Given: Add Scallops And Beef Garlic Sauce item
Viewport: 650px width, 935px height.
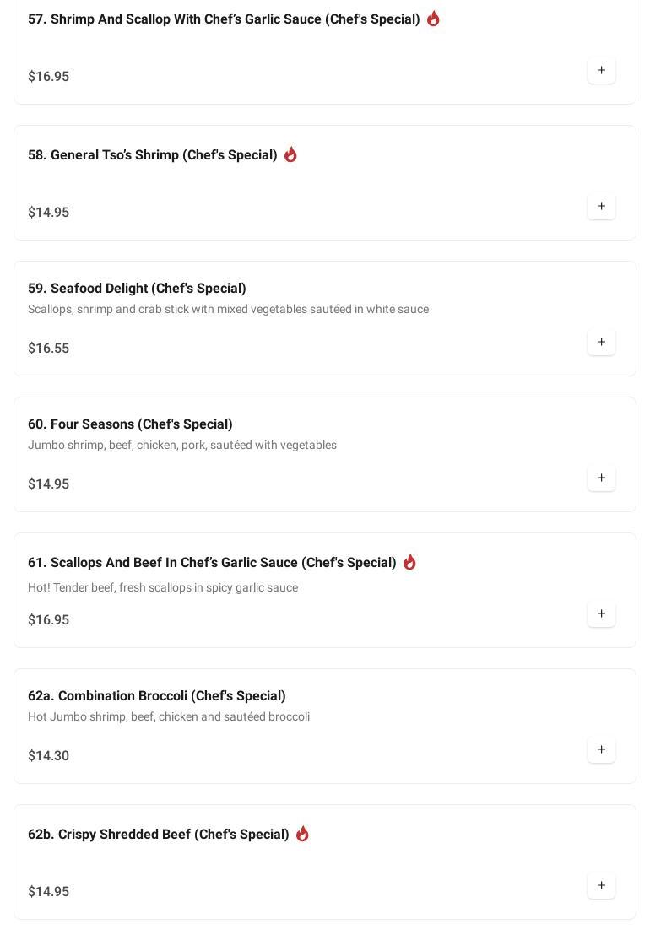Looking at the screenshot, I should point(601,613).
